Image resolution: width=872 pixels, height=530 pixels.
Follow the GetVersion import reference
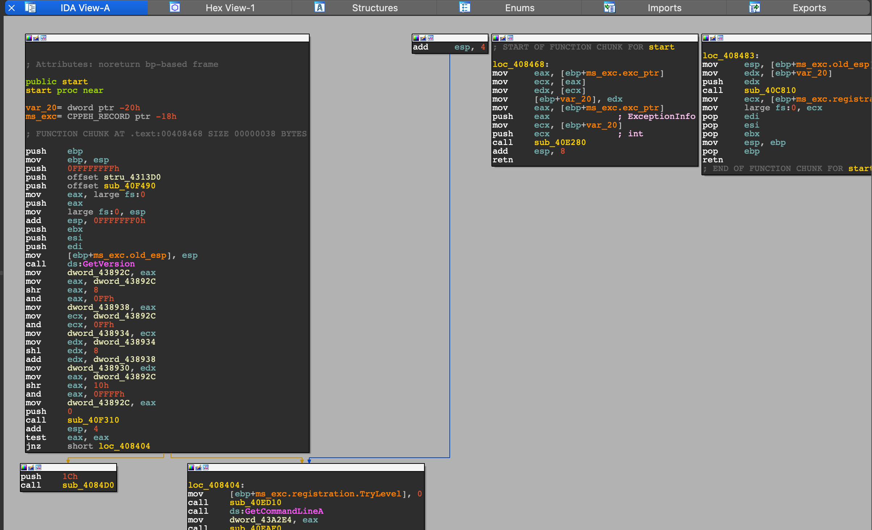click(x=109, y=264)
